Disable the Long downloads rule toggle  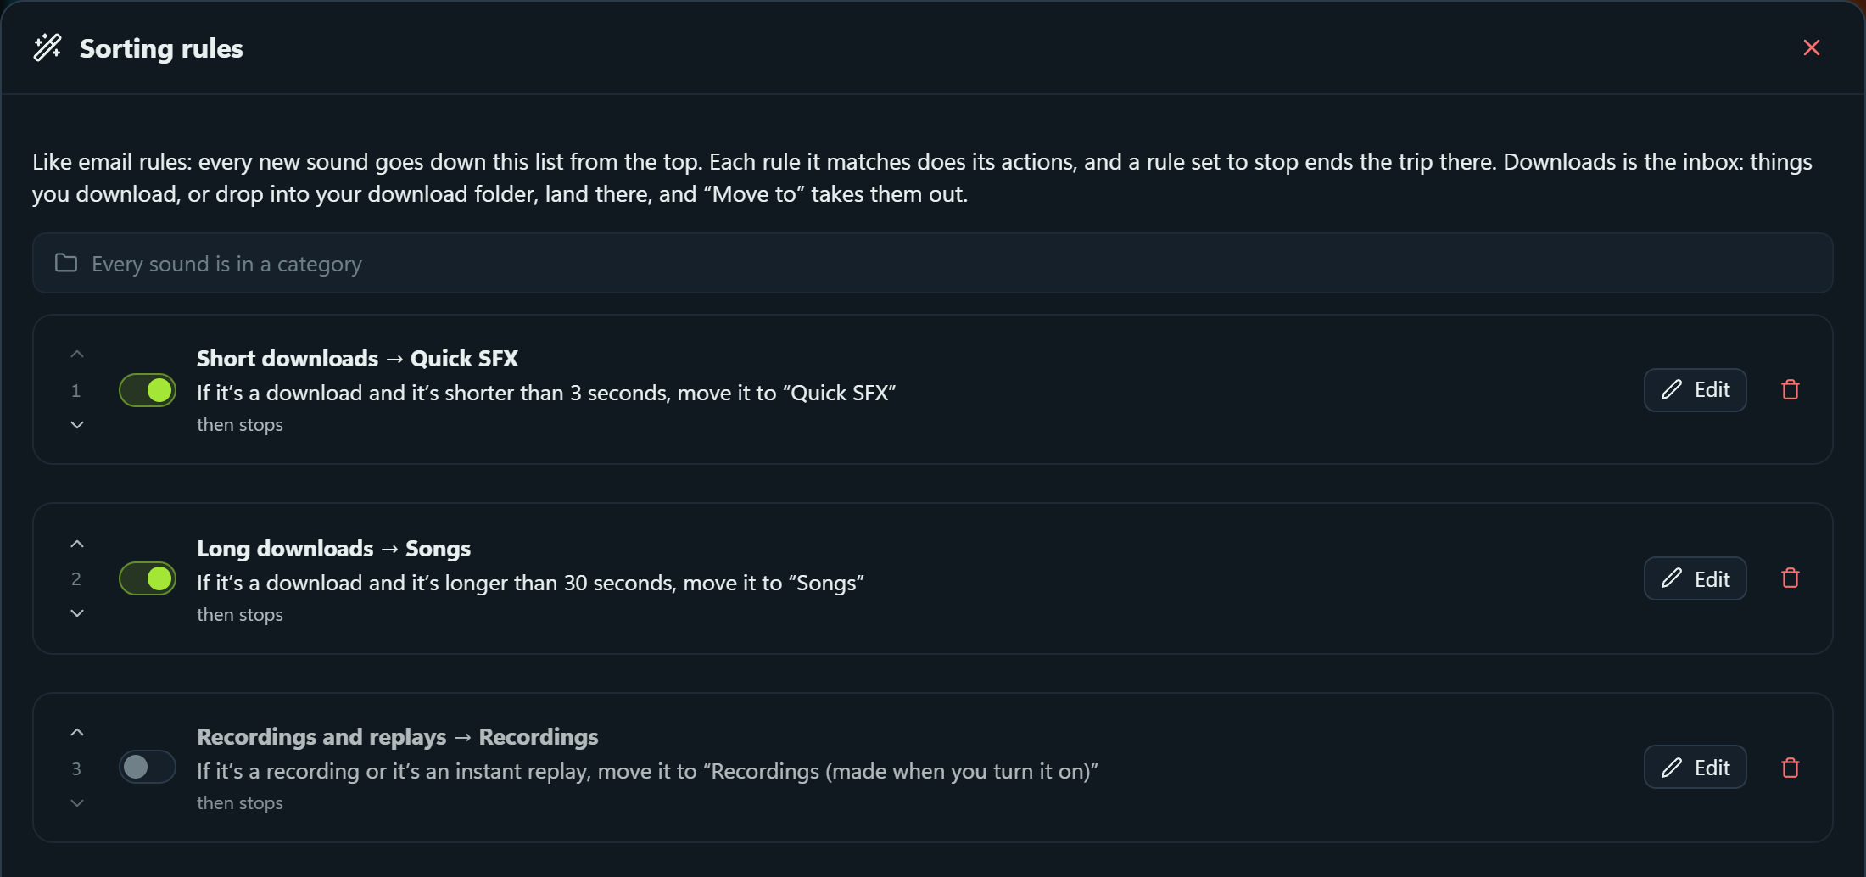pyautogui.click(x=148, y=578)
